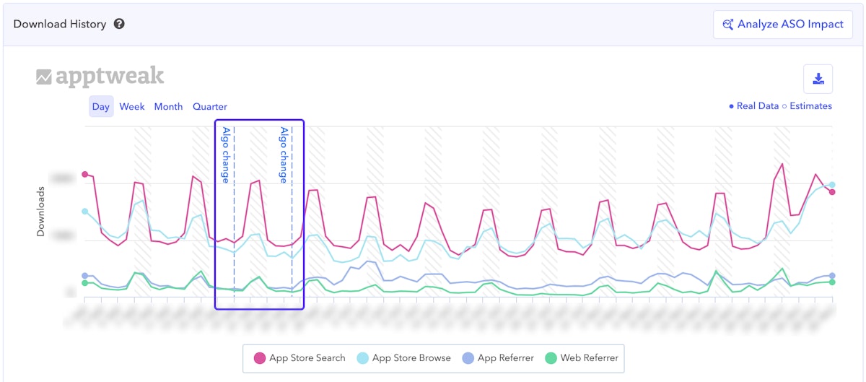The image size is (866, 382).
Task: Select the Quarter time range
Action: click(209, 107)
